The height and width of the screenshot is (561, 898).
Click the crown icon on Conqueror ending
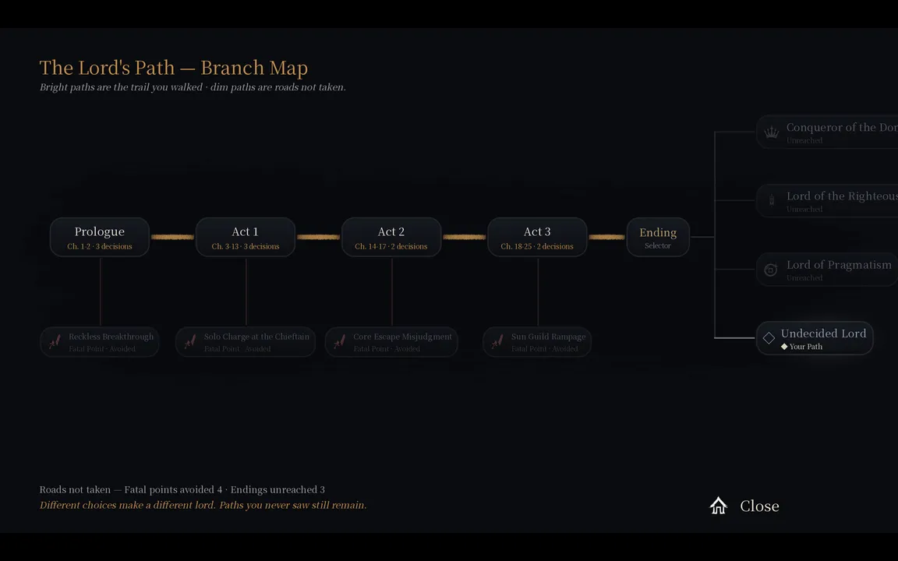772,132
